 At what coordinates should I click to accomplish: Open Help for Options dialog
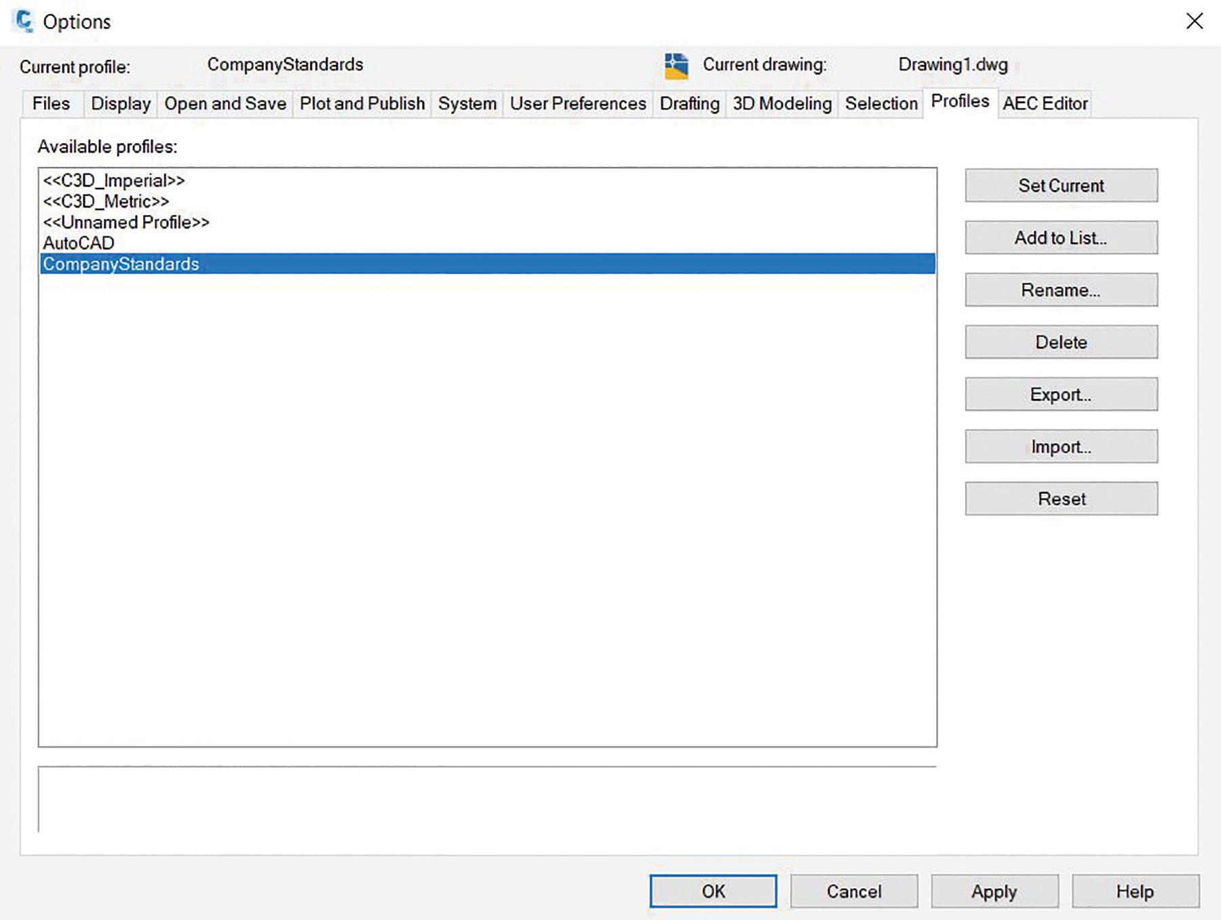[1136, 891]
